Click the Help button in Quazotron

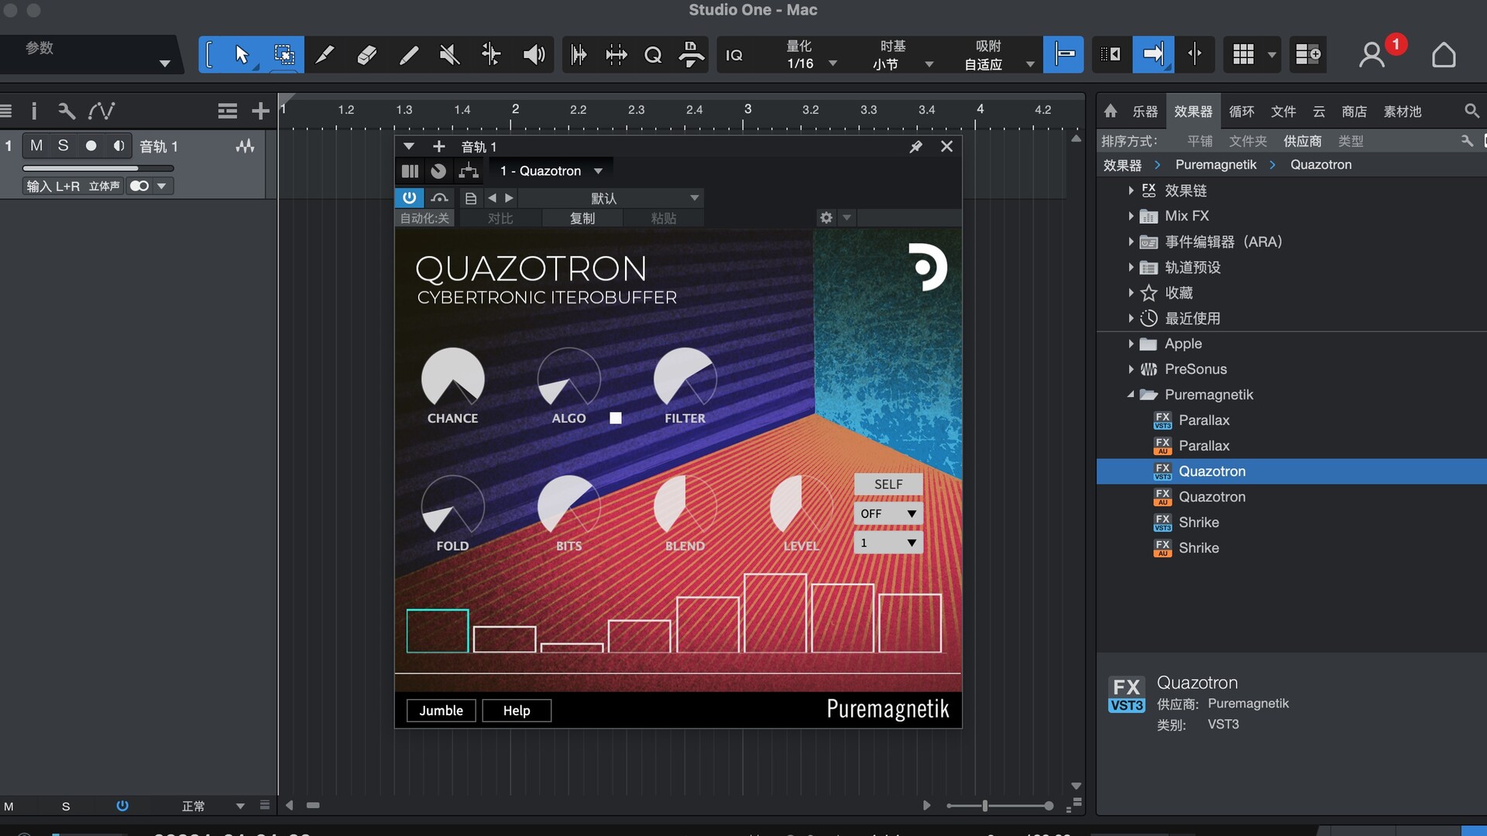[517, 711]
